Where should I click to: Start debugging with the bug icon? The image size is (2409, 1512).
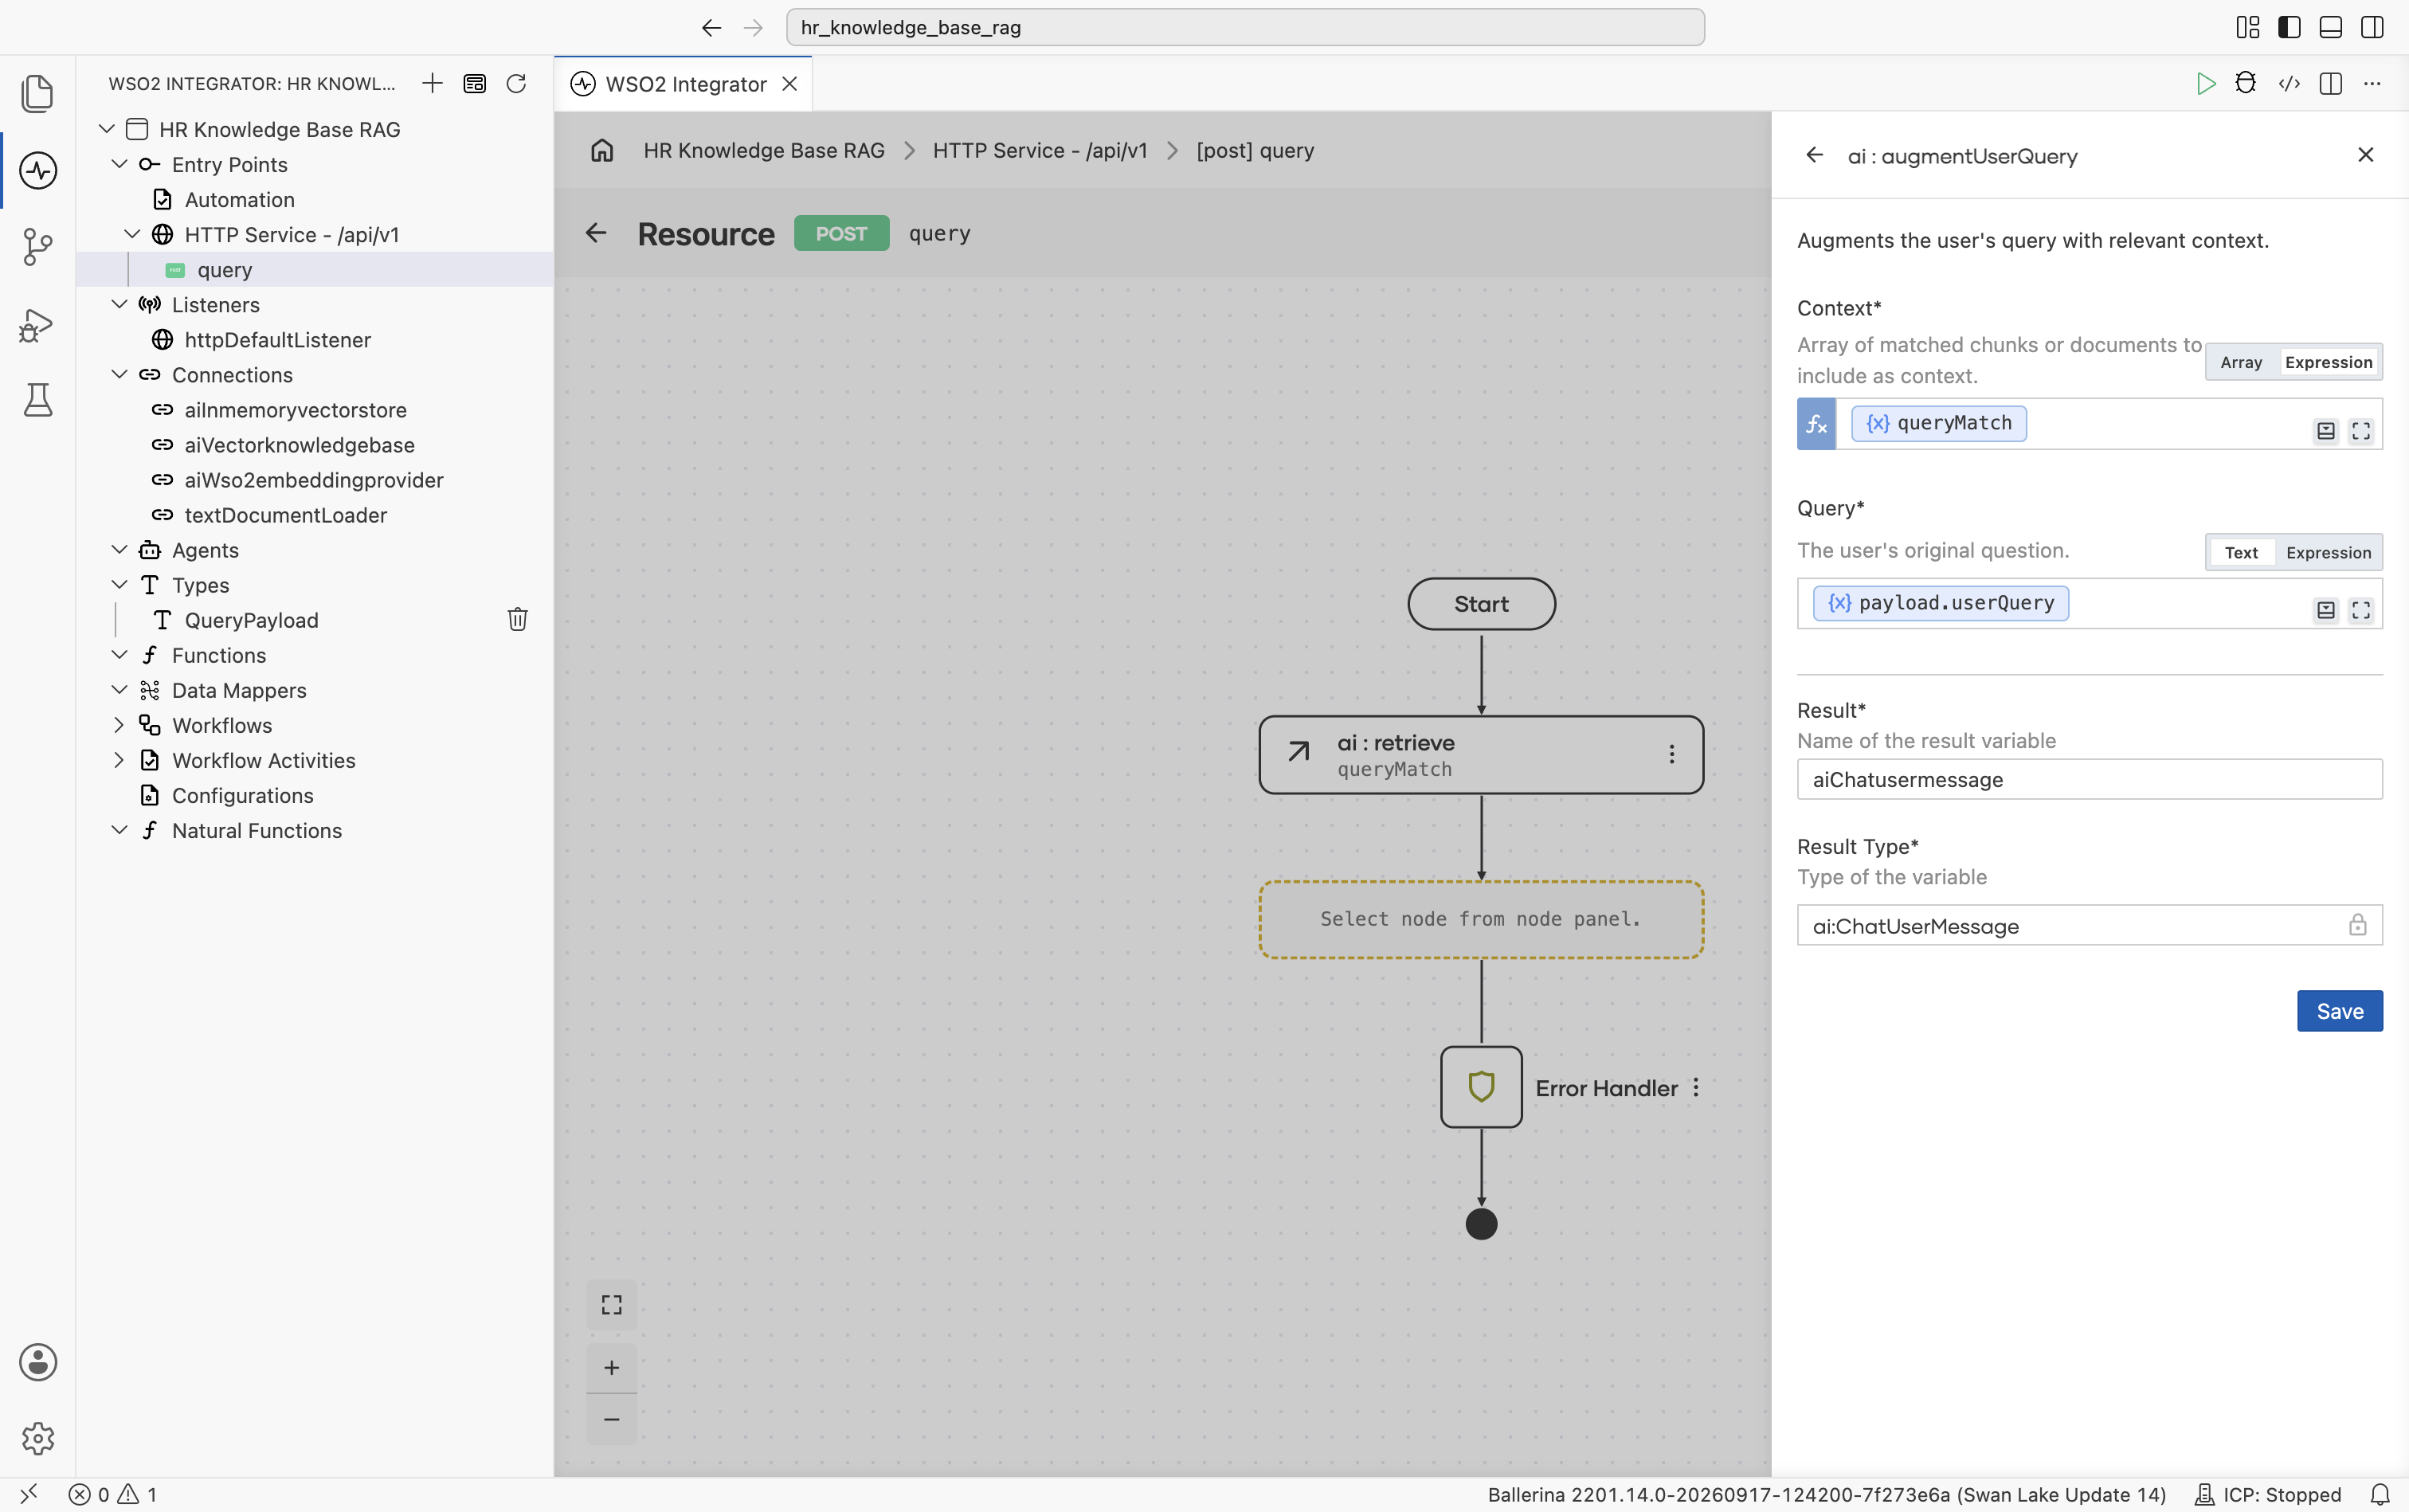[2246, 83]
